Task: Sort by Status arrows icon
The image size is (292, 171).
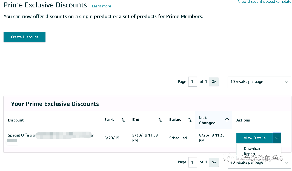Action: pyautogui.click(x=190, y=120)
